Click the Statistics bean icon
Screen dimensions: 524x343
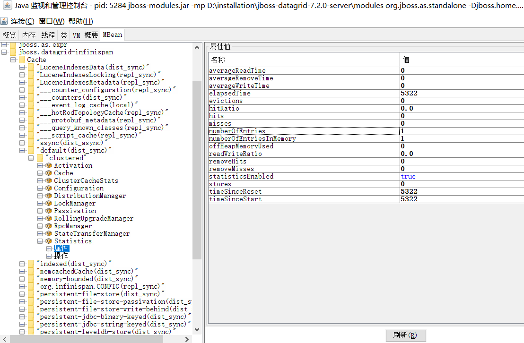pyautogui.click(x=48, y=241)
